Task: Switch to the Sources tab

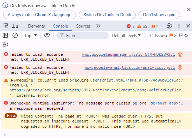Action: coord(83,26)
